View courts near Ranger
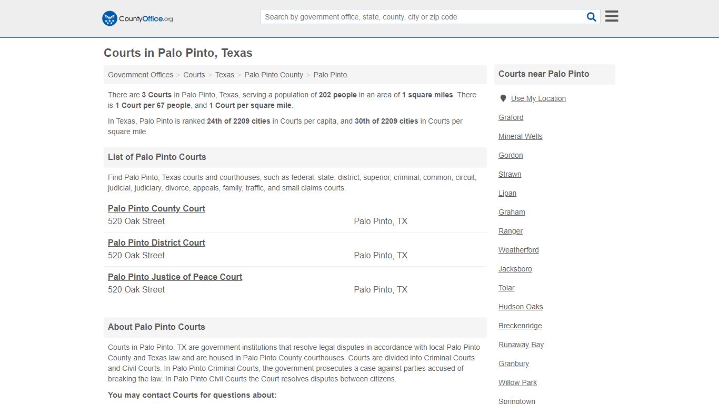The image size is (719, 404). (x=511, y=231)
